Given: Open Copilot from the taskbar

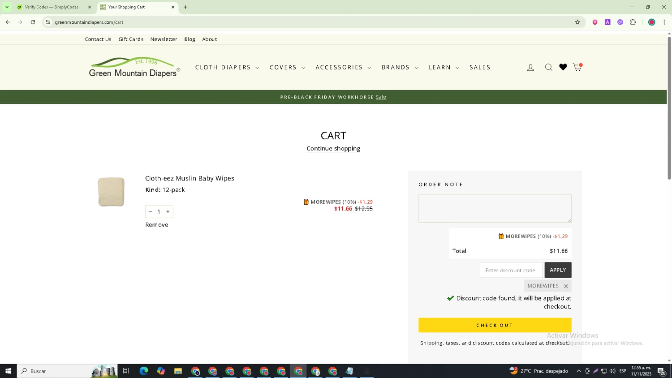Looking at the screenshot, I should (x=161, y=371).
